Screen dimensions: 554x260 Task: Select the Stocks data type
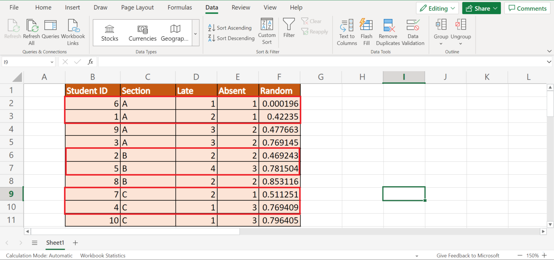[109, 32]
